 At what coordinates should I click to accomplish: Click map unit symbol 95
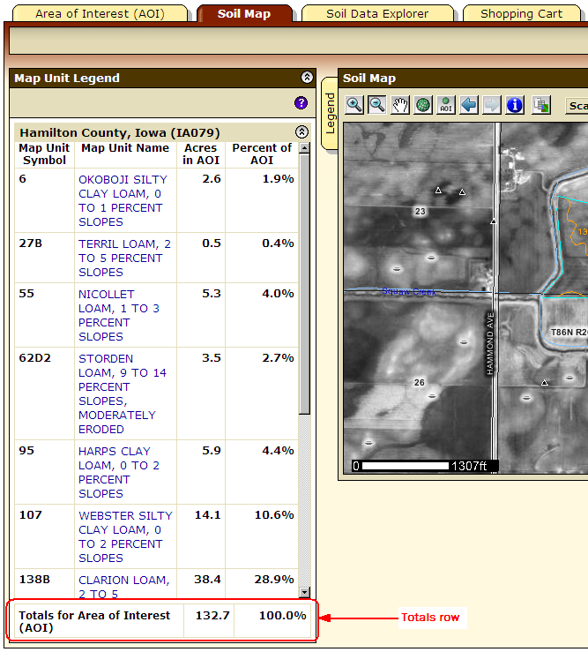26,450
